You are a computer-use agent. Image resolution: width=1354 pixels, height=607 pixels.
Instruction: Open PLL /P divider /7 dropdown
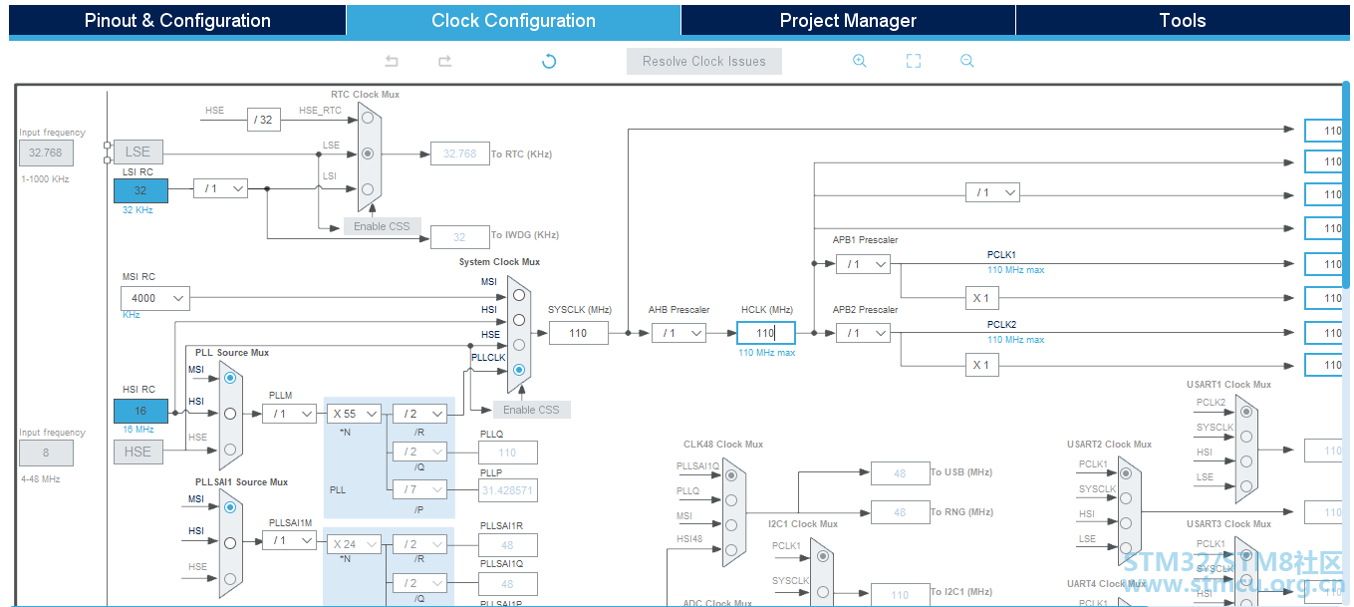pyautogui.click(x=419, y=489)
